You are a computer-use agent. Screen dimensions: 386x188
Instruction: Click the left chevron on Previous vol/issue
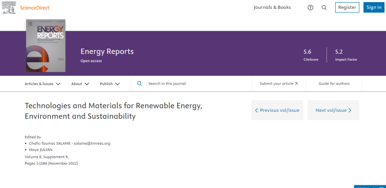pyautogui.click(x=256, y=110)
